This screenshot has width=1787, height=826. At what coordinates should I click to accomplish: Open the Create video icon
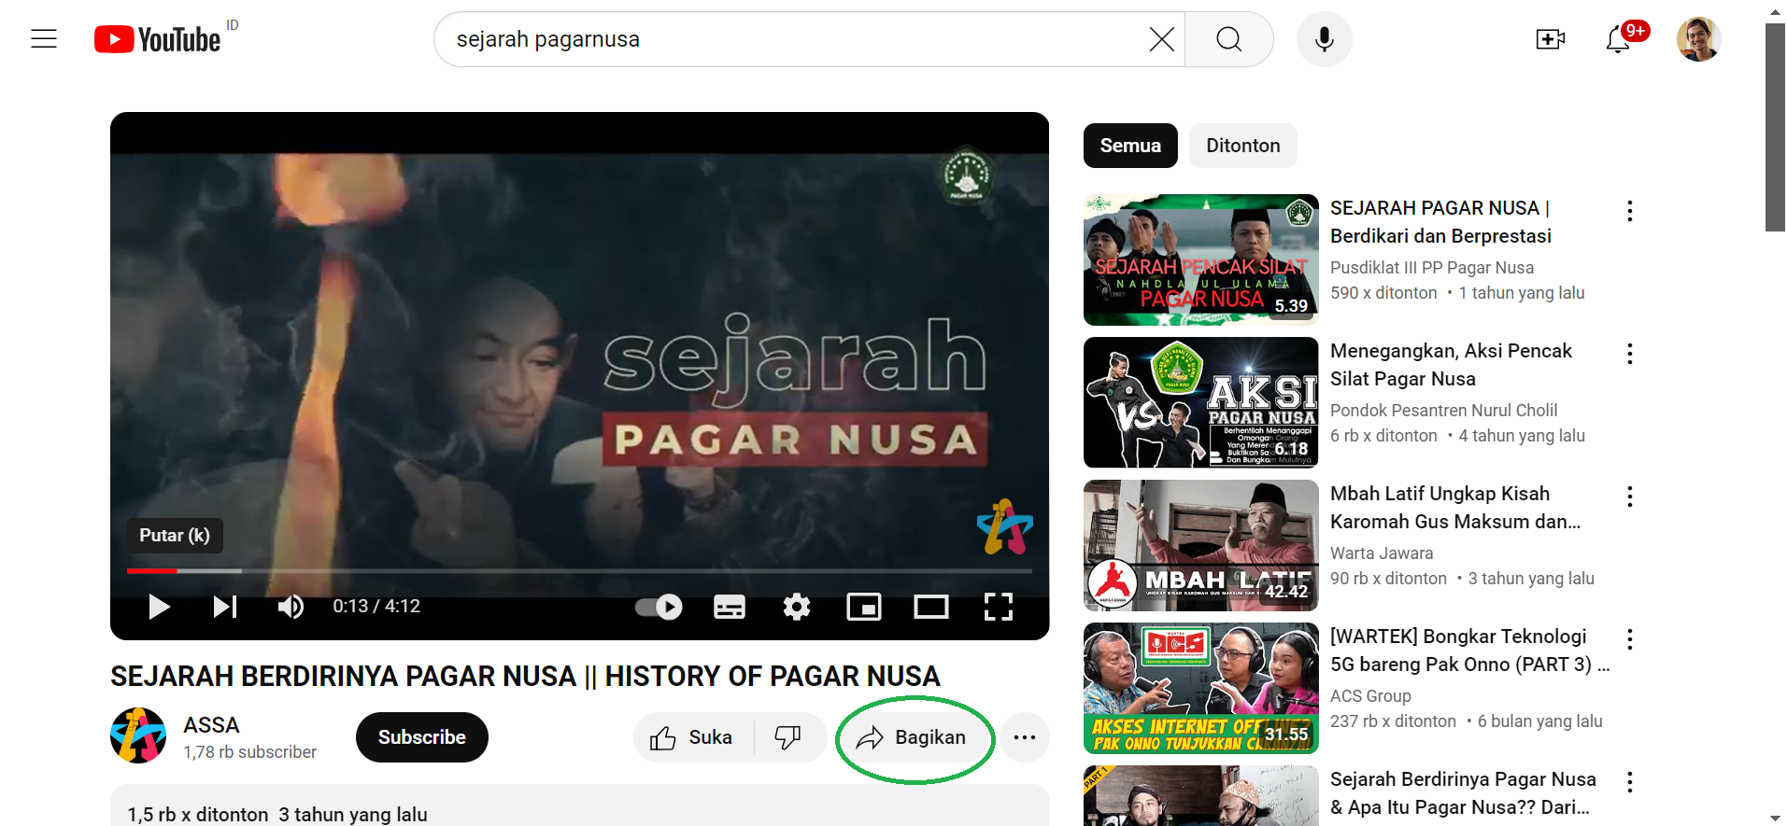pyautogui.click(x=1550, y=39)
